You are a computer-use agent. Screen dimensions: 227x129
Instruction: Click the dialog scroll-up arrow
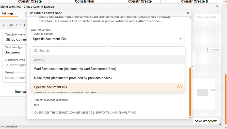[x=190, y=18]
